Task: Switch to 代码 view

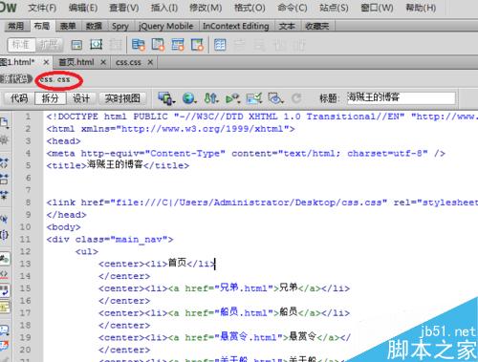Action: pos(19,98)
